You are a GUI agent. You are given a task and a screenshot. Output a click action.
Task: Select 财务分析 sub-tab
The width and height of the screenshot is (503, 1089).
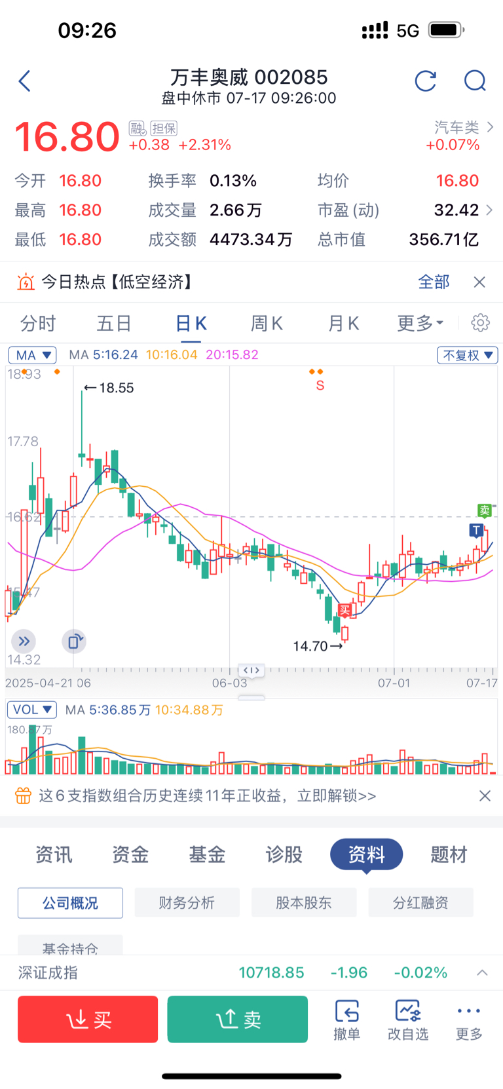pos(187,903)
